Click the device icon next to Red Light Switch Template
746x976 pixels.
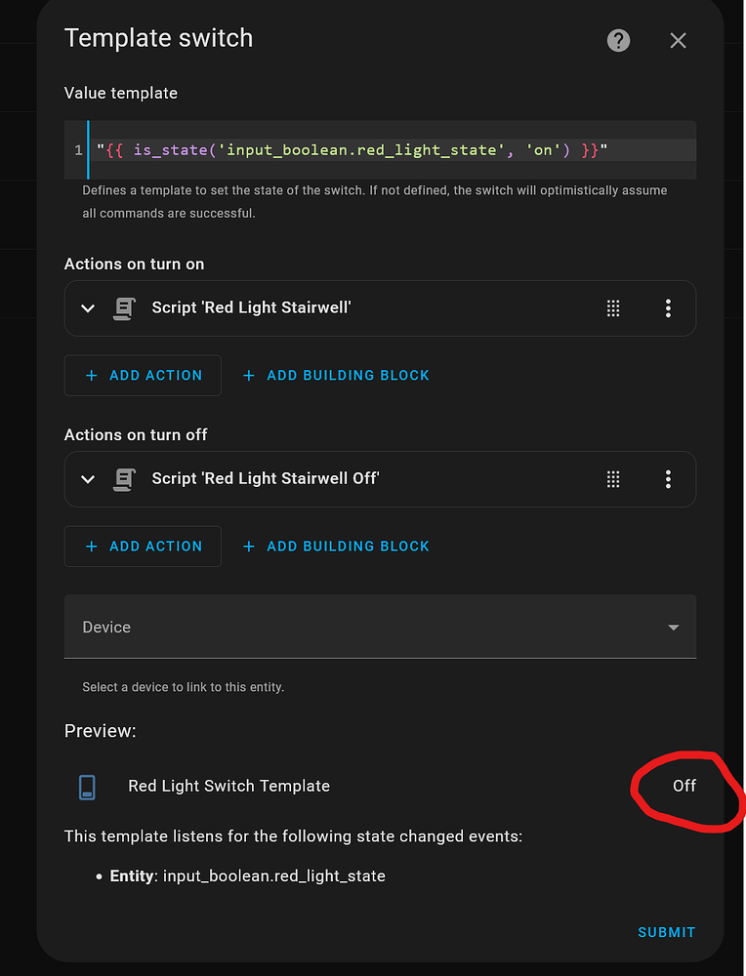coord(87,786)
